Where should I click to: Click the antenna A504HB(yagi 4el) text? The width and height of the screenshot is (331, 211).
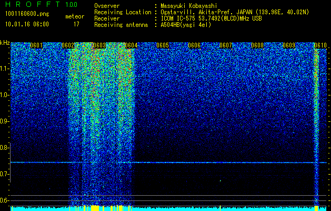coord(186,25)
